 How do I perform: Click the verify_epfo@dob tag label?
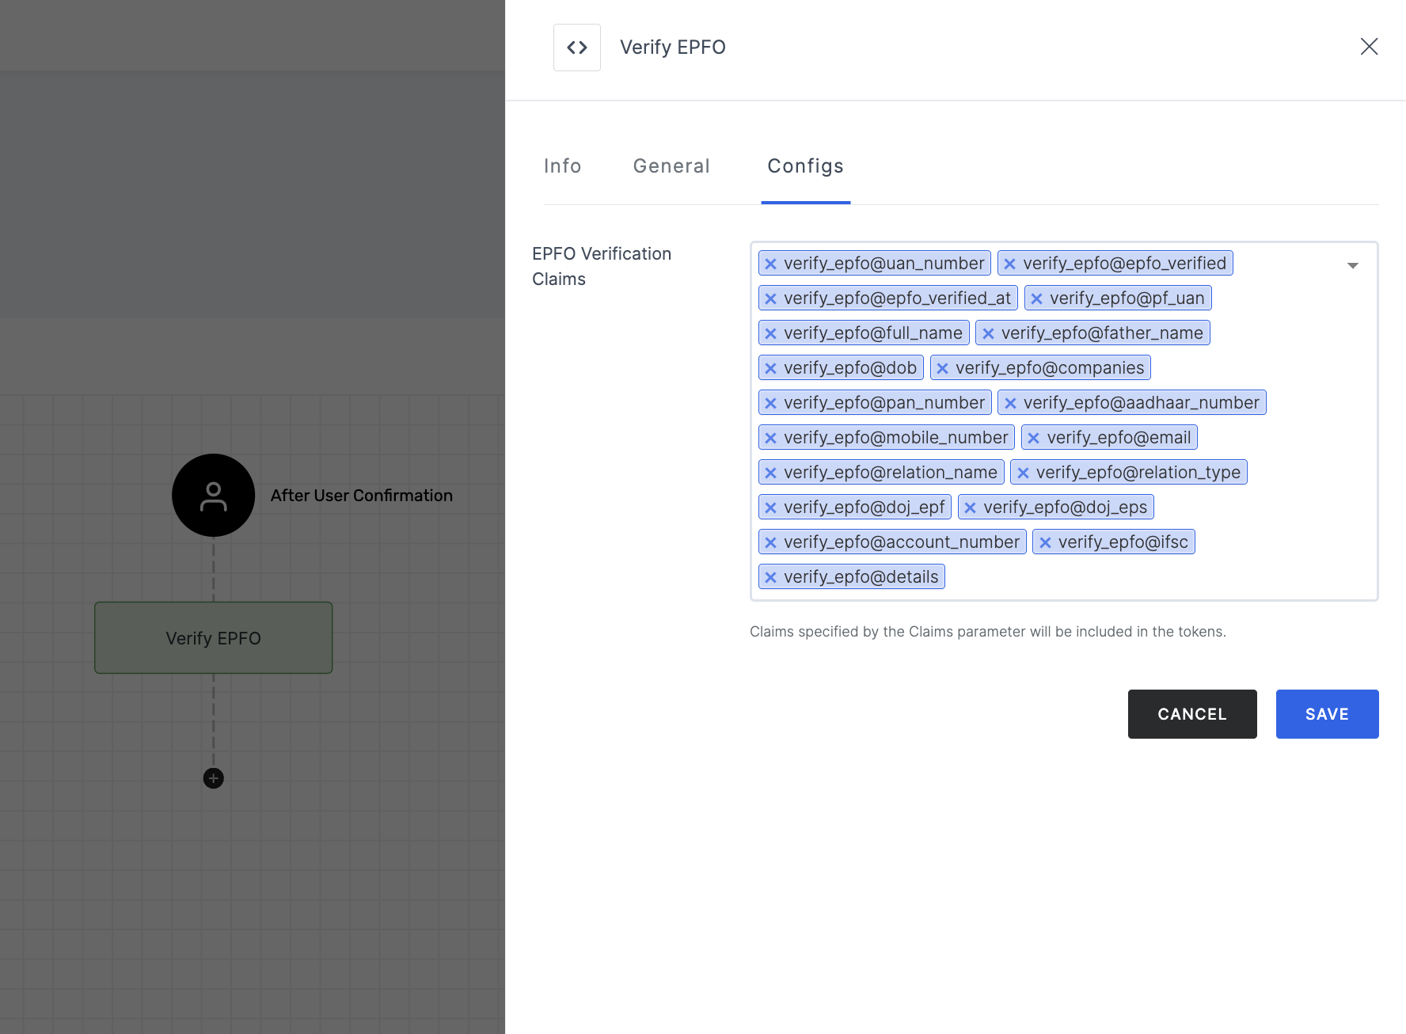coord(850,368)
